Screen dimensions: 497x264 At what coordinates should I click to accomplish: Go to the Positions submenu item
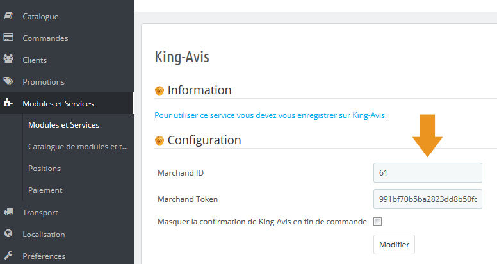point(44,169)
